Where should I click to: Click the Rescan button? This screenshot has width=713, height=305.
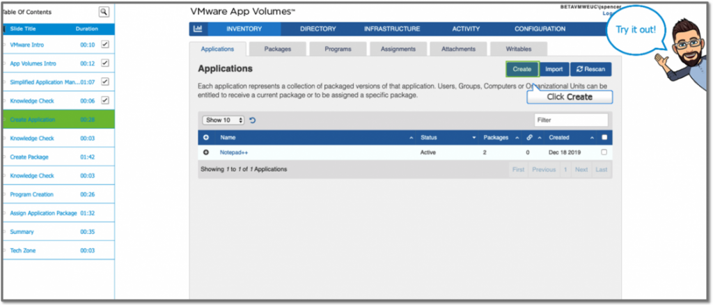pos(590,69)
